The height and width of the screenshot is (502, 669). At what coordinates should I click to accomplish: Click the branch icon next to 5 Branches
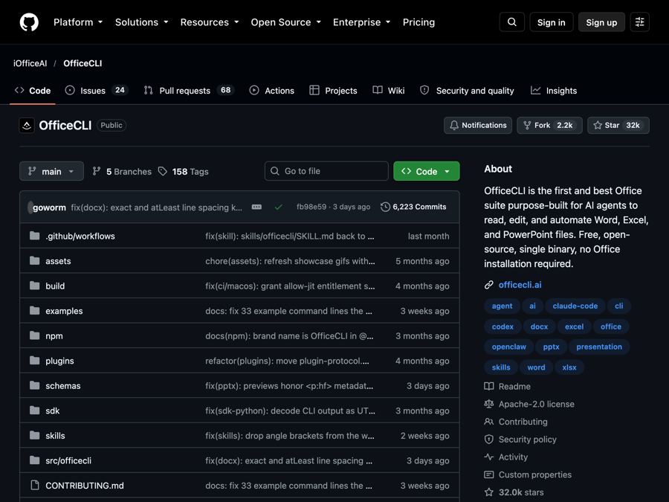coord(97,171)
